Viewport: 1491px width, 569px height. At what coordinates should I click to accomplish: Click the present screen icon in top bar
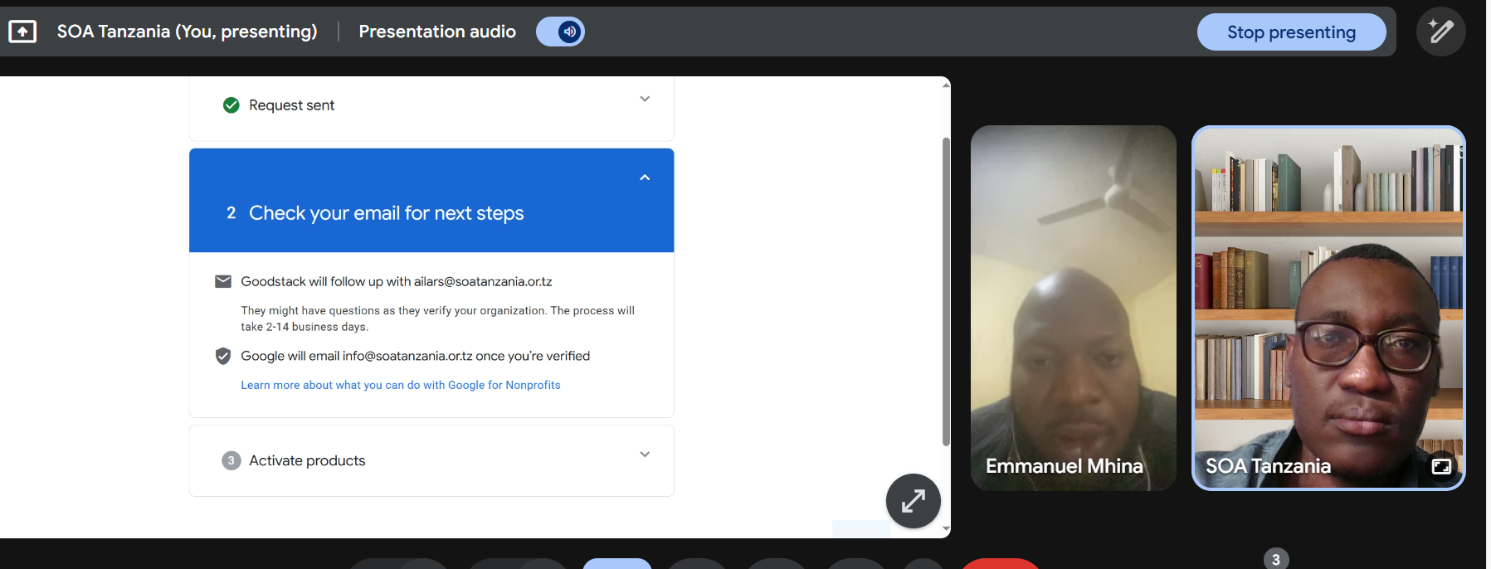[x=22, y=32]
